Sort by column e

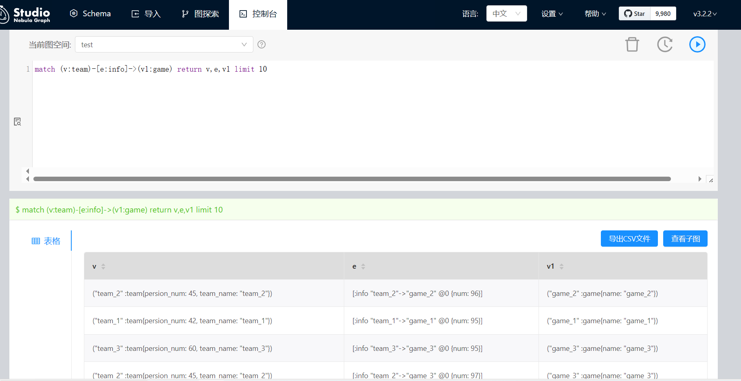click(363, 267)
